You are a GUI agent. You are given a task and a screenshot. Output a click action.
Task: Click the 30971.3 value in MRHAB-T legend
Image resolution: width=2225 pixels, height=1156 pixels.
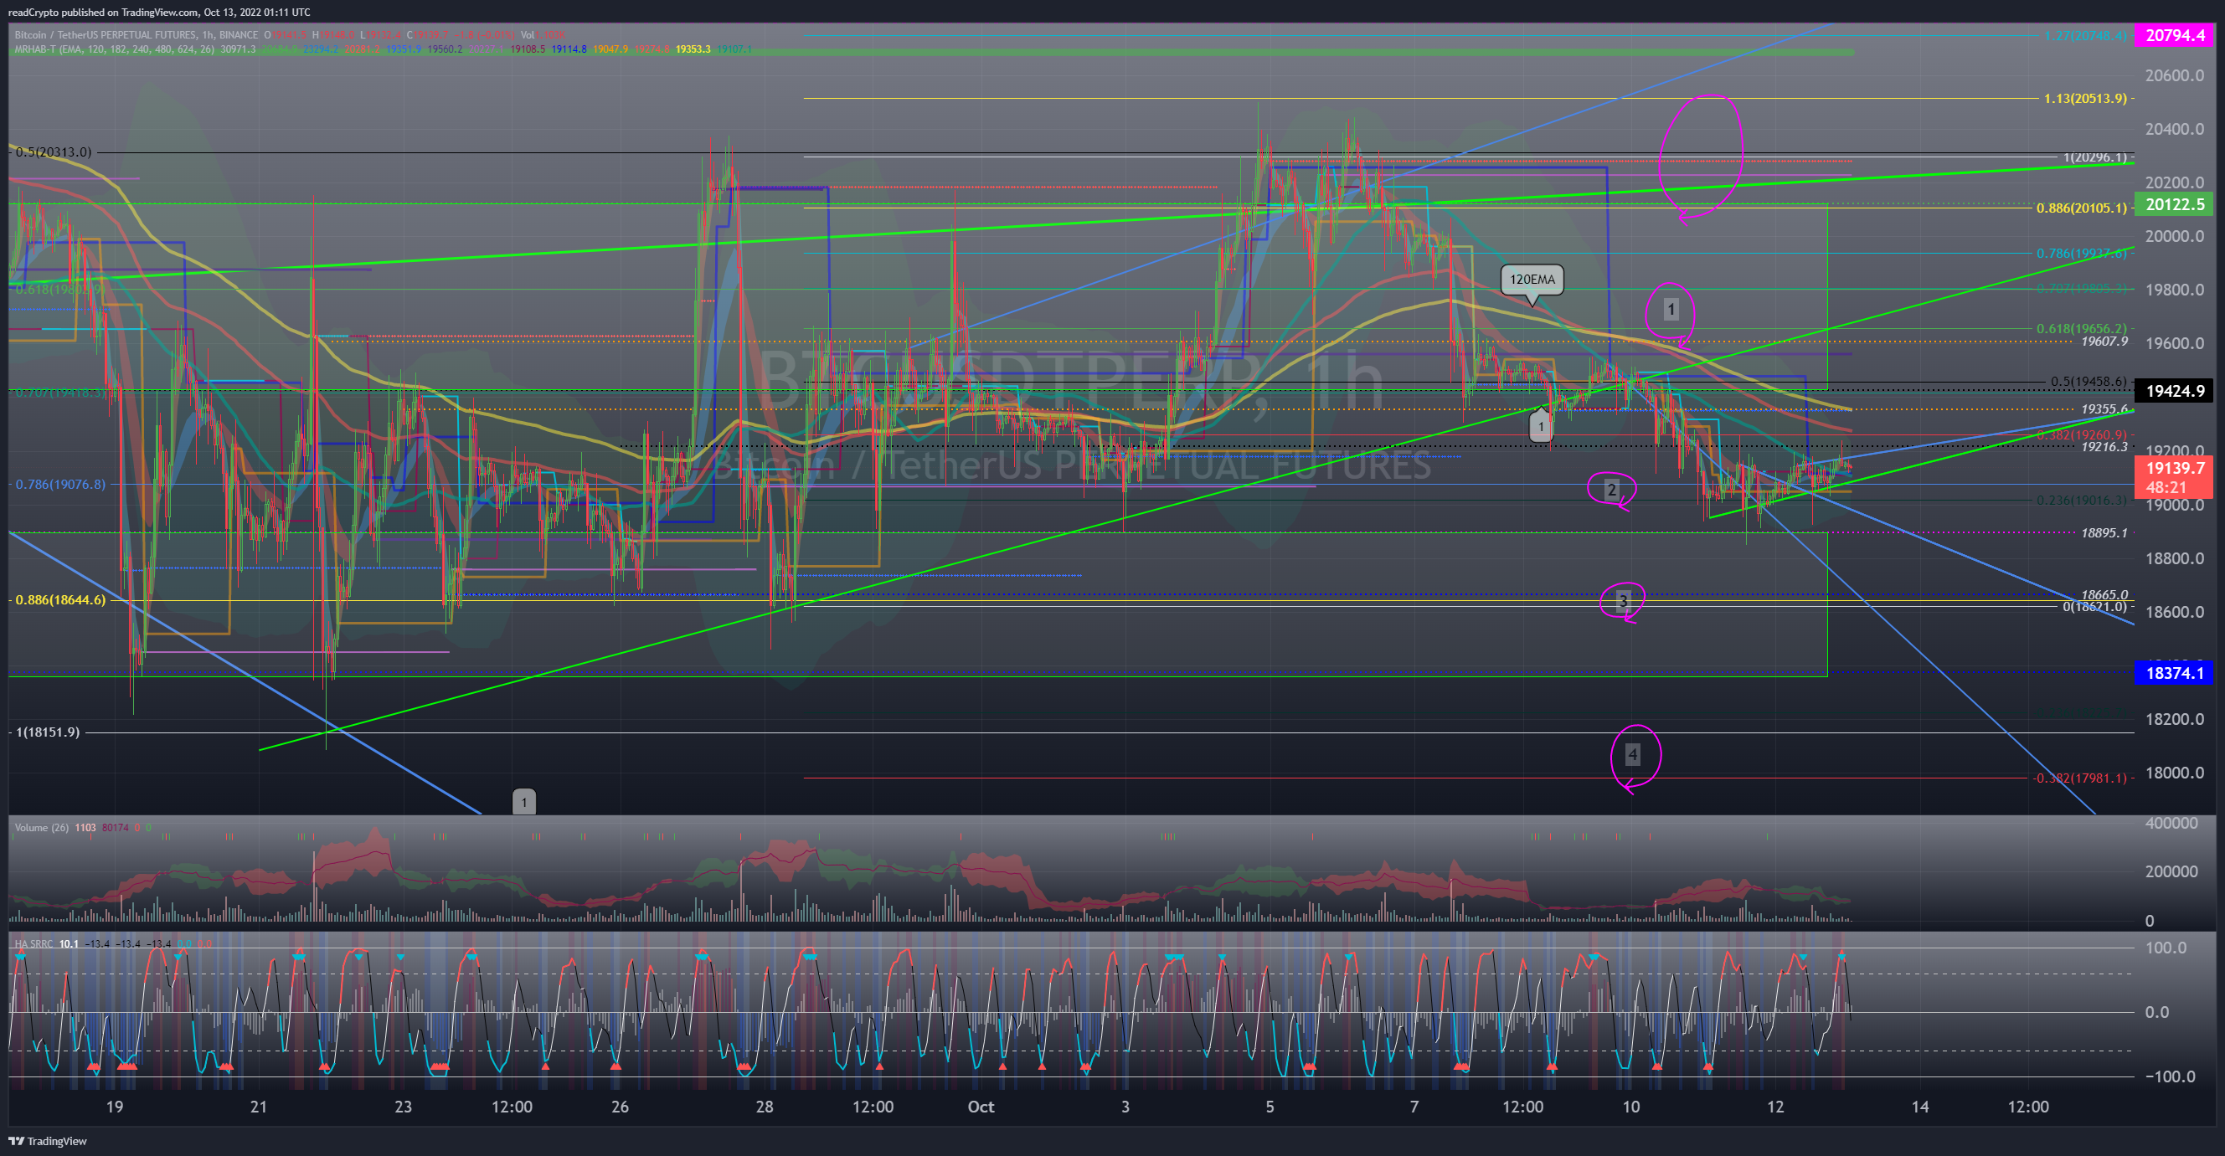[x=239, y=49]
